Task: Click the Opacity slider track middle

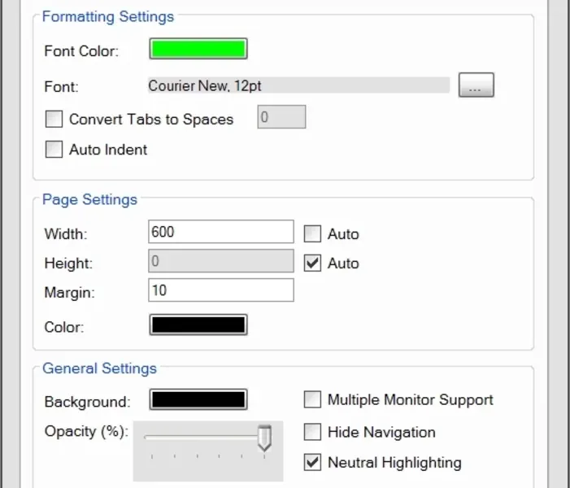Action: point(203,438)
